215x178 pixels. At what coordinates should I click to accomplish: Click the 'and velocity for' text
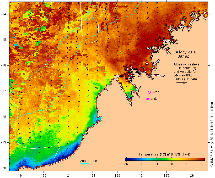point(185,72)
